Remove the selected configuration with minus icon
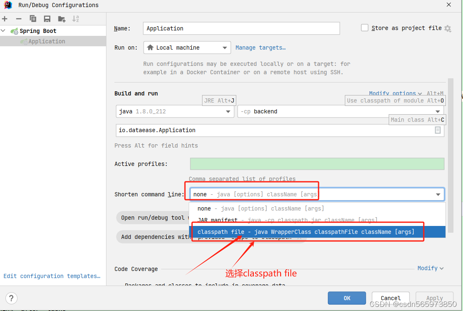The height and width of the screenshot is (311, 463). point(19,19)
